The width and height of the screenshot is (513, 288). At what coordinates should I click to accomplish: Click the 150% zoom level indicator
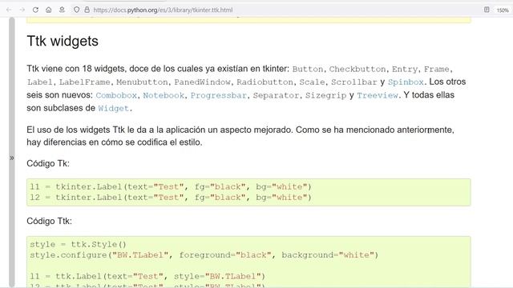click(503, 10)
